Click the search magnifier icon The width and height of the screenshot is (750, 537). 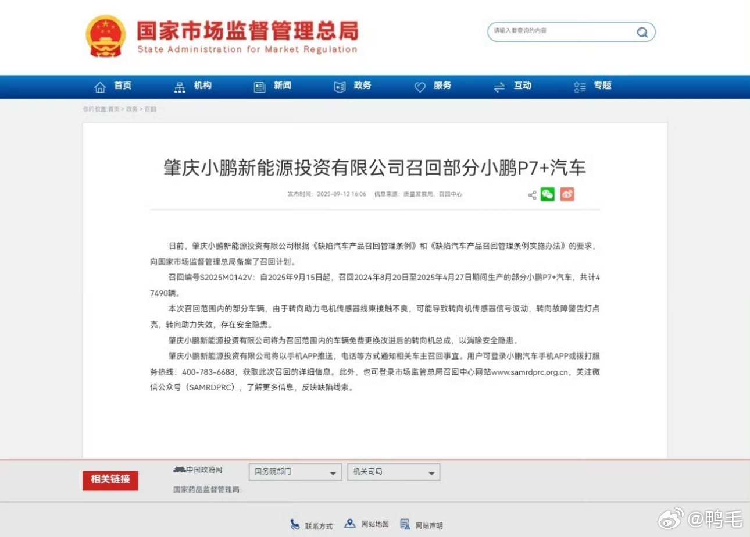click(642, 32)
